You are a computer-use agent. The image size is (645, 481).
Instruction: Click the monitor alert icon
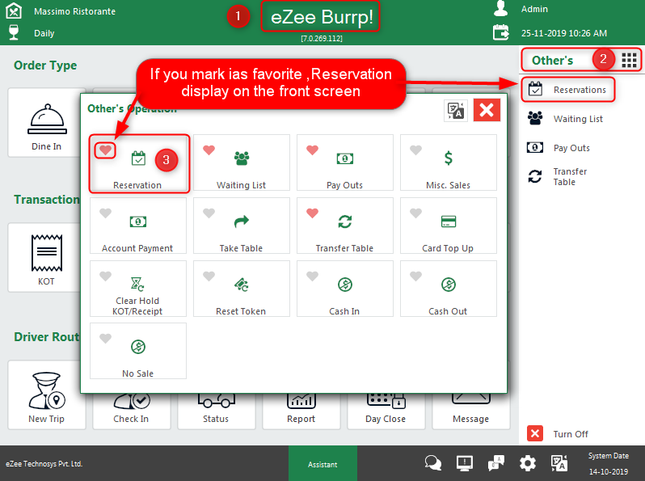click(465, 463)
